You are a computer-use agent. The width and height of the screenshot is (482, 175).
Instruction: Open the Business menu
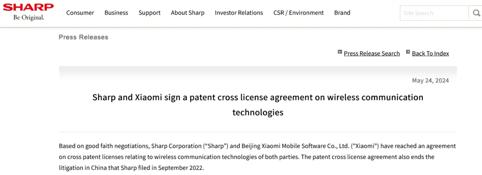pos(116,13)
